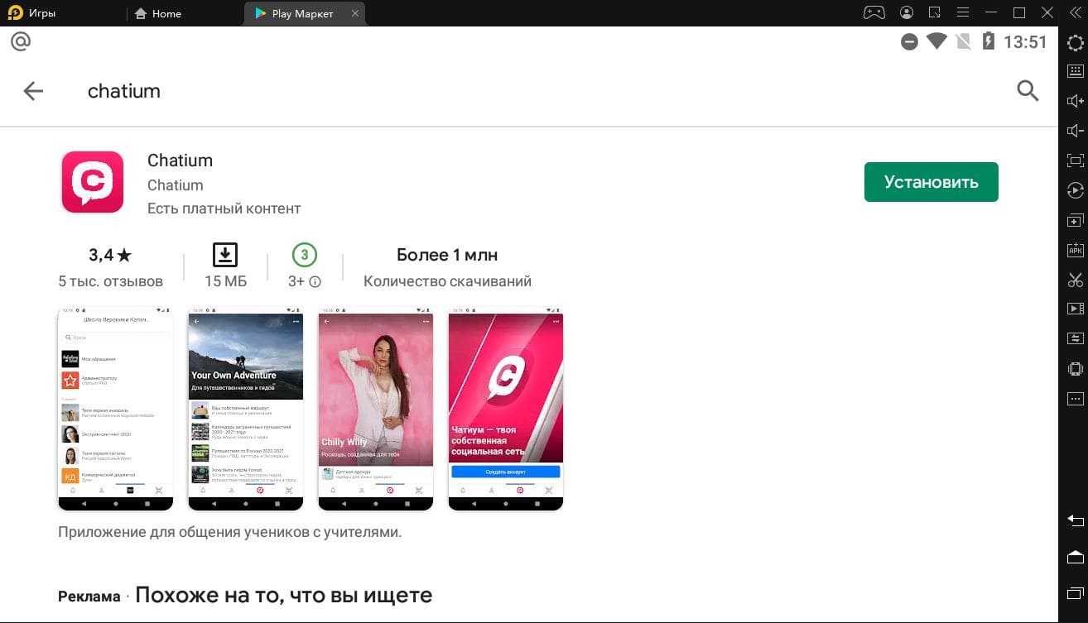Open the school chat list screenshot
Screen dimensions: 1088x623
click(115, 409)
